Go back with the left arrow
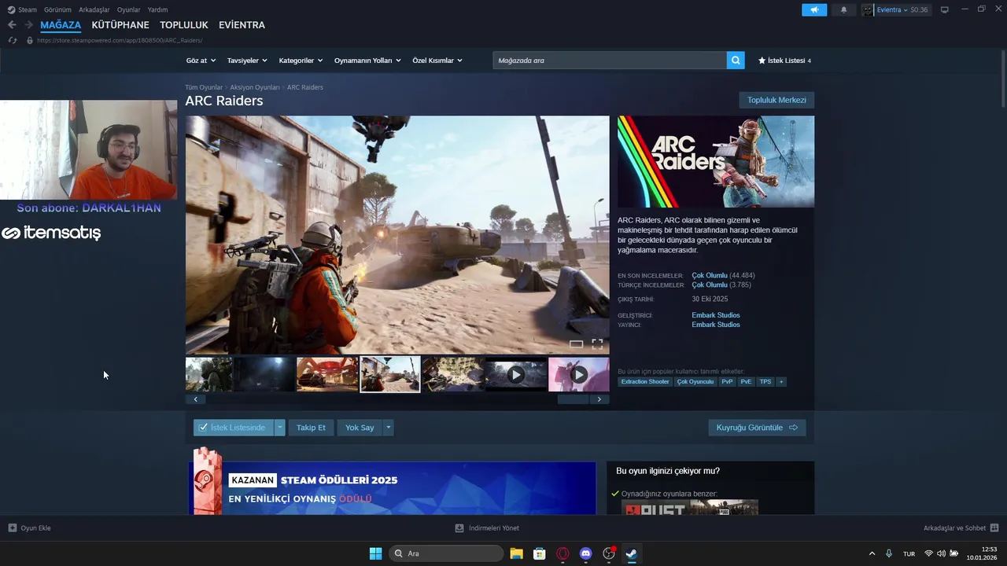Screen dimensions: 1007x566 pos(12,25)
